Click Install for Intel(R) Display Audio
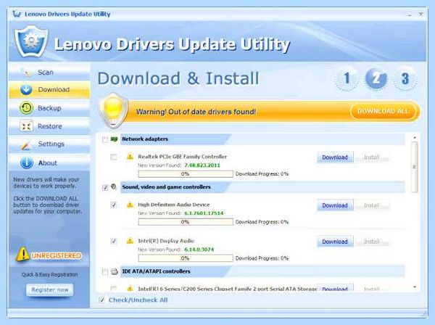The height and width of the screenshot is (325, 435). [372, 242]
